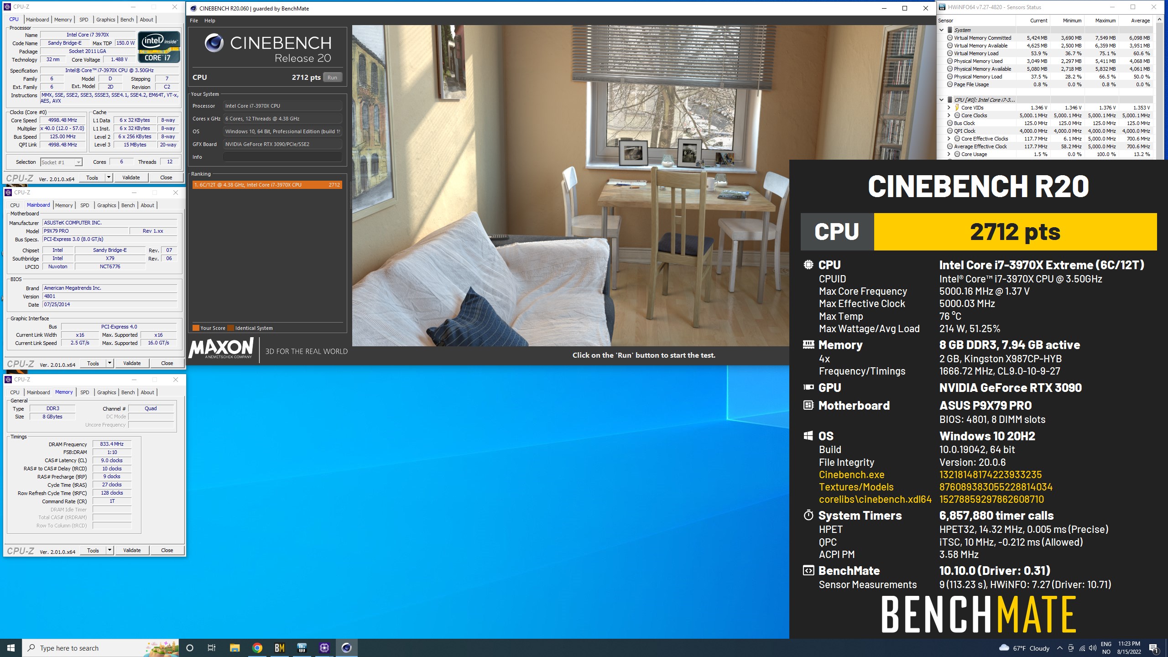Open the About tab in the bottom CPU-Z window
Image resolution: width=1168 pixels, height=657 pixels.
click(x=147, y=392)
